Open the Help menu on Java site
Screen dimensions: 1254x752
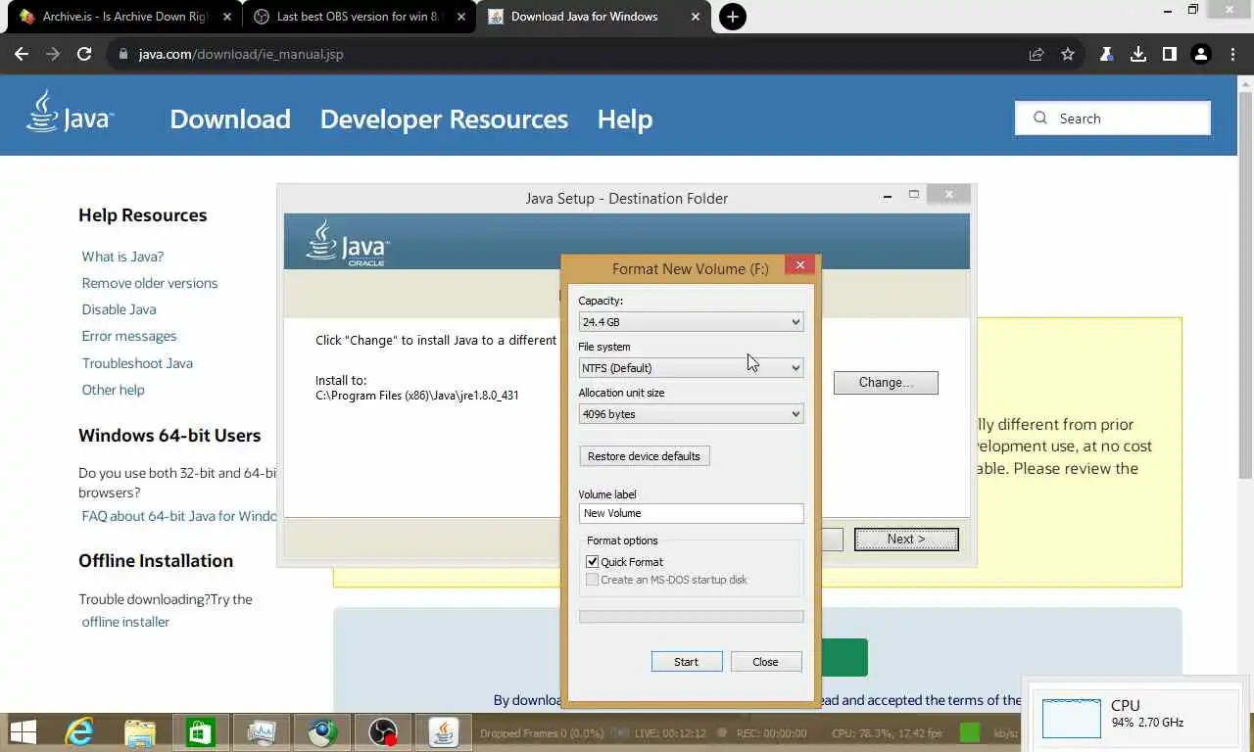pos(625,119)
